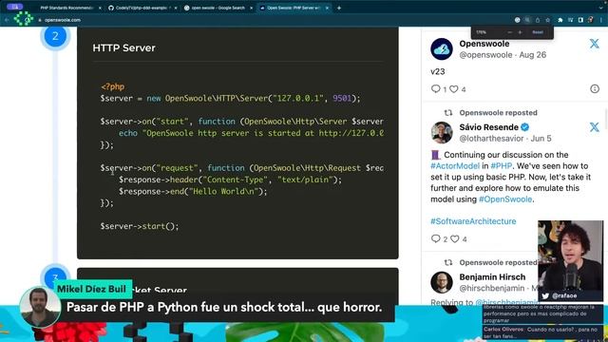Switch to the CodelyTV php-ddd-example GitHub tab
Screen dimensions: 608x342
click(141, 8)
